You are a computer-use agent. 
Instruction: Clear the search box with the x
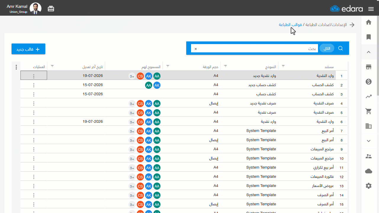[x=195, y=49]
